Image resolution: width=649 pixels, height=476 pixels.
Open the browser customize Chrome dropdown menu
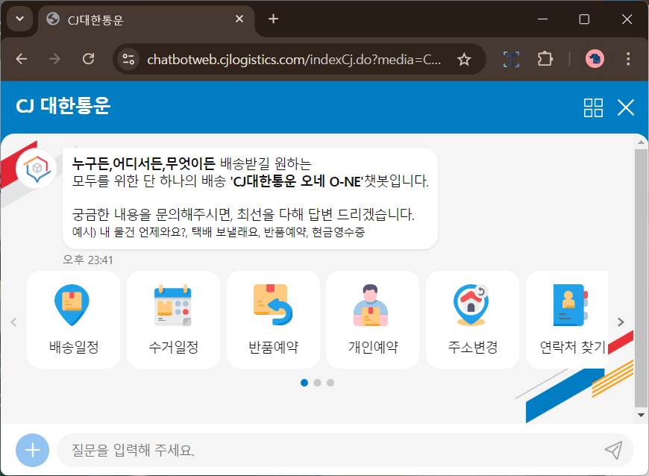point(629,58)
